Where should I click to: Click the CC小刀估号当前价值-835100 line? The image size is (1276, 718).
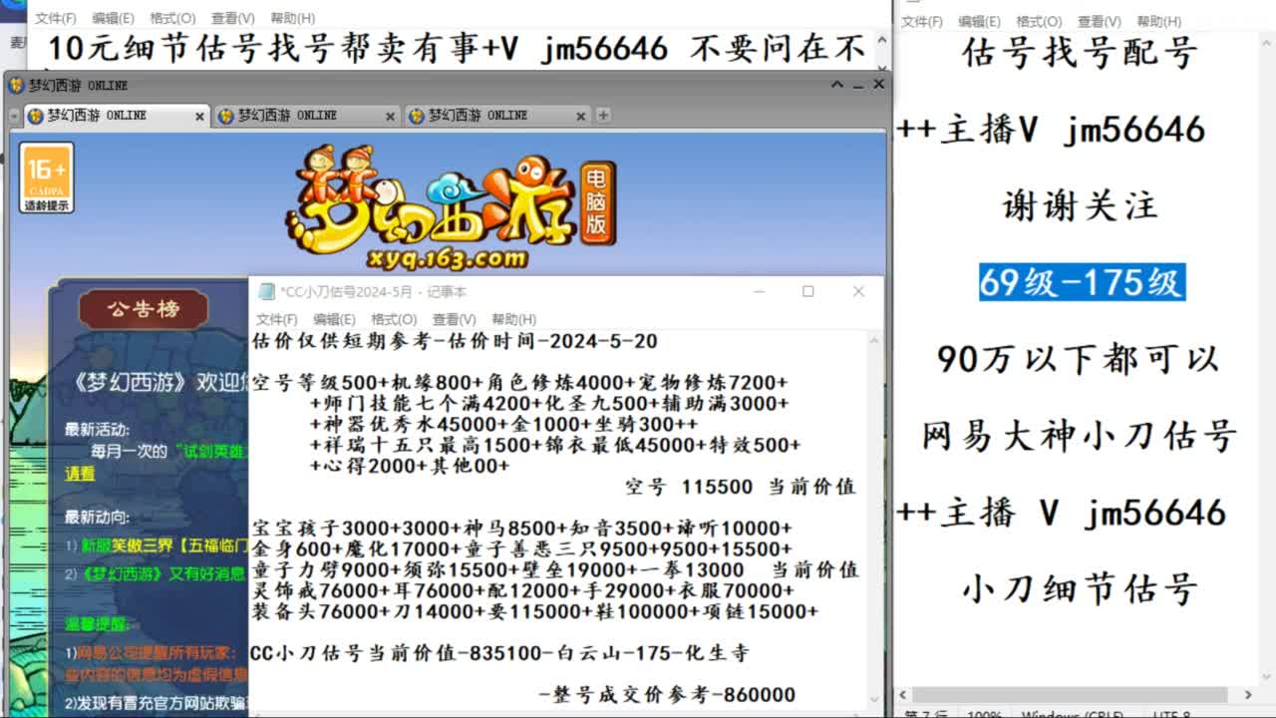click(x=499, y=653)
